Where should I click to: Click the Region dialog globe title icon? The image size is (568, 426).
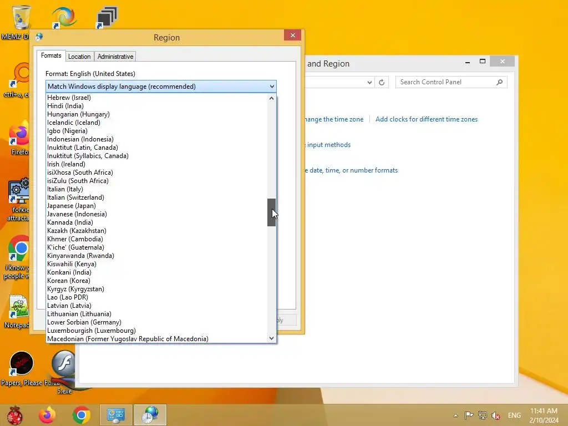(x=39, y=37)
